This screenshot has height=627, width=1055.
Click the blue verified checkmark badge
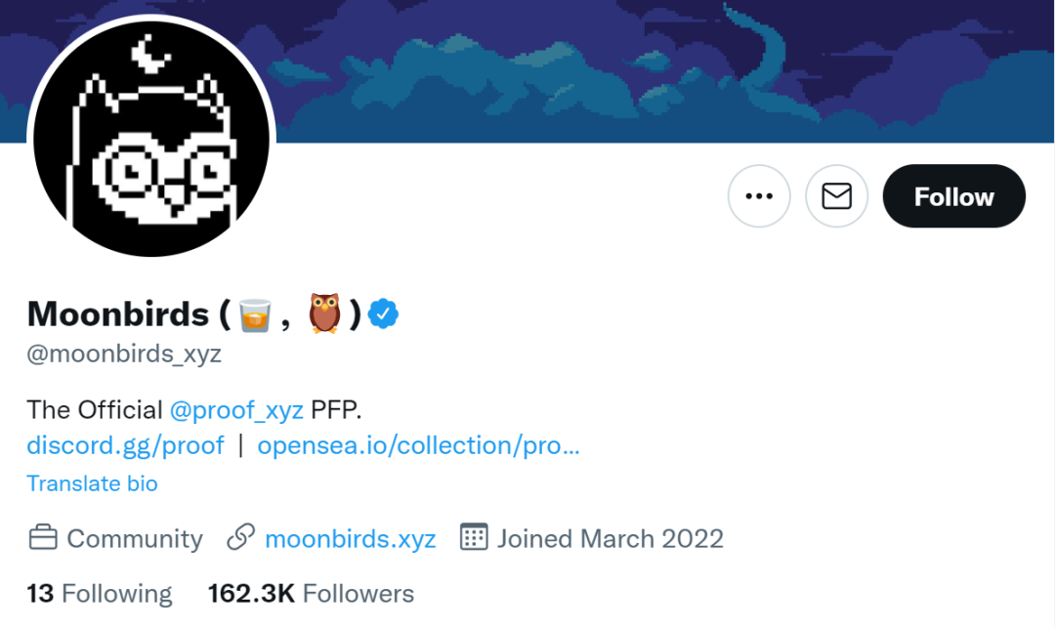(384, 313)
